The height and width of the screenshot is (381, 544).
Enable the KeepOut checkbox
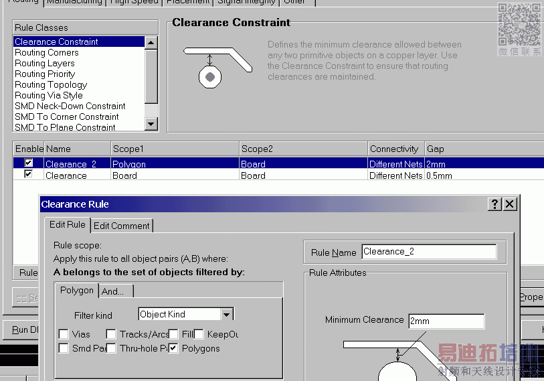click(199, 334)
